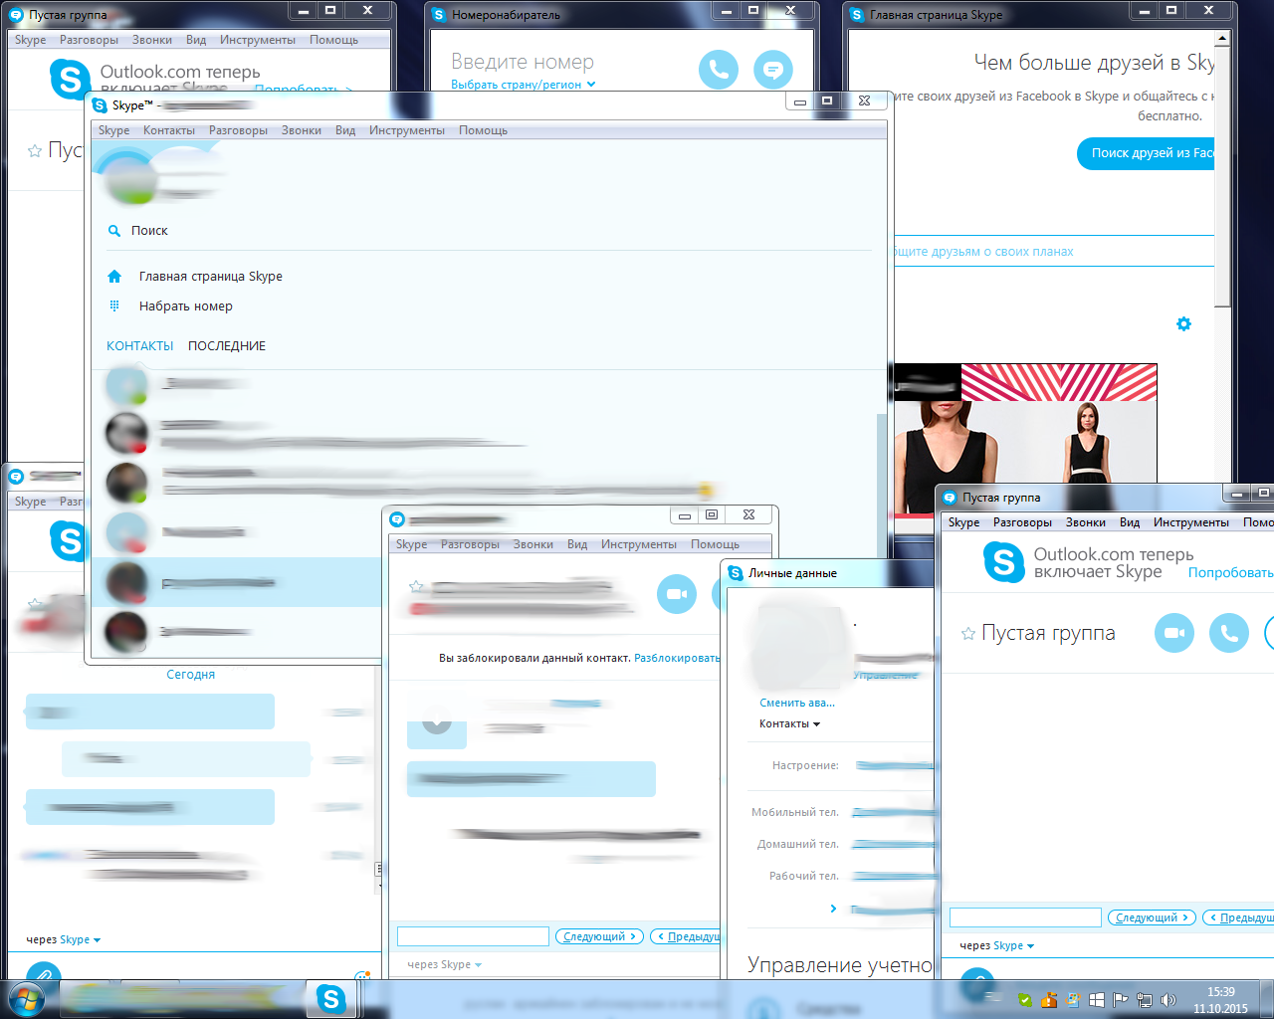The image size is (1274, 1019).
Task: Click scroll-up arrow on Skype home page
Action: (x=1223, y=38)
